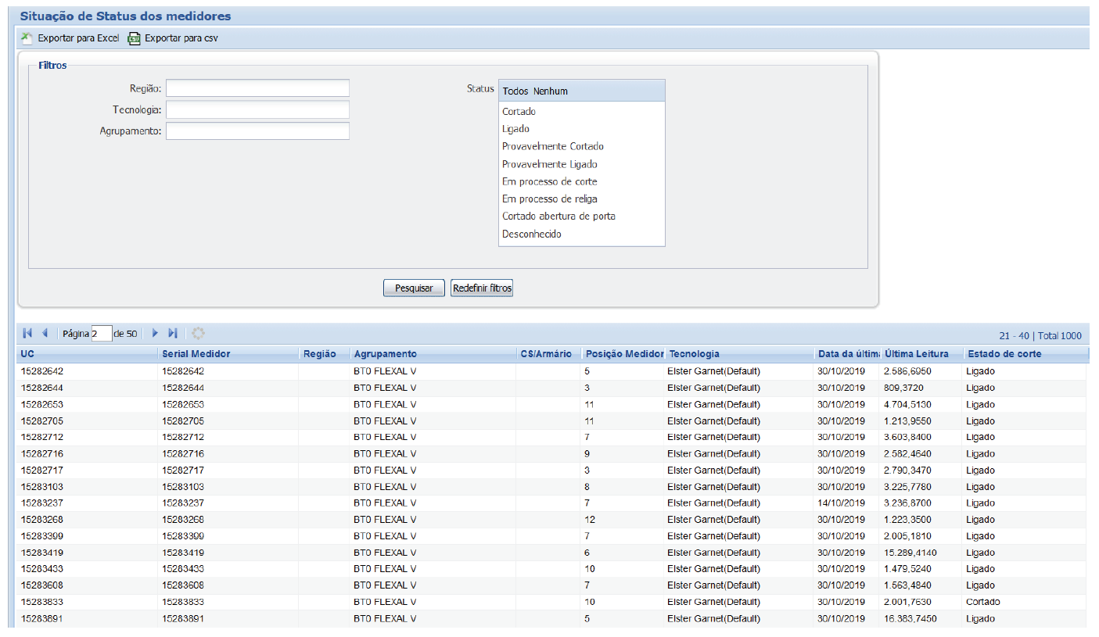Select Cortado in the Status list
The width and height of the screenshot is (1099, 637).
[x=519, y=112]
